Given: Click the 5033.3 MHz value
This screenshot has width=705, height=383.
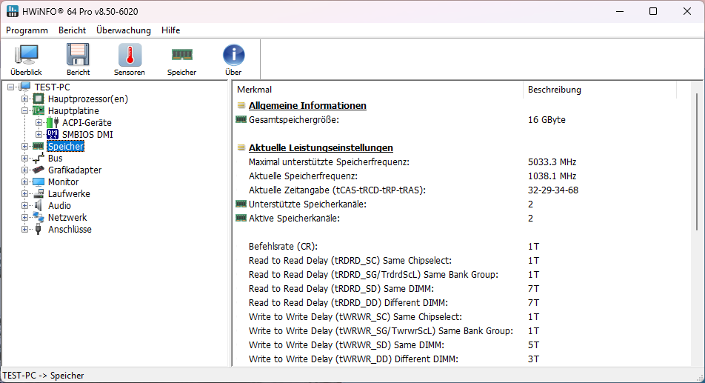Looking at the screenshot, I should (552, 161).
